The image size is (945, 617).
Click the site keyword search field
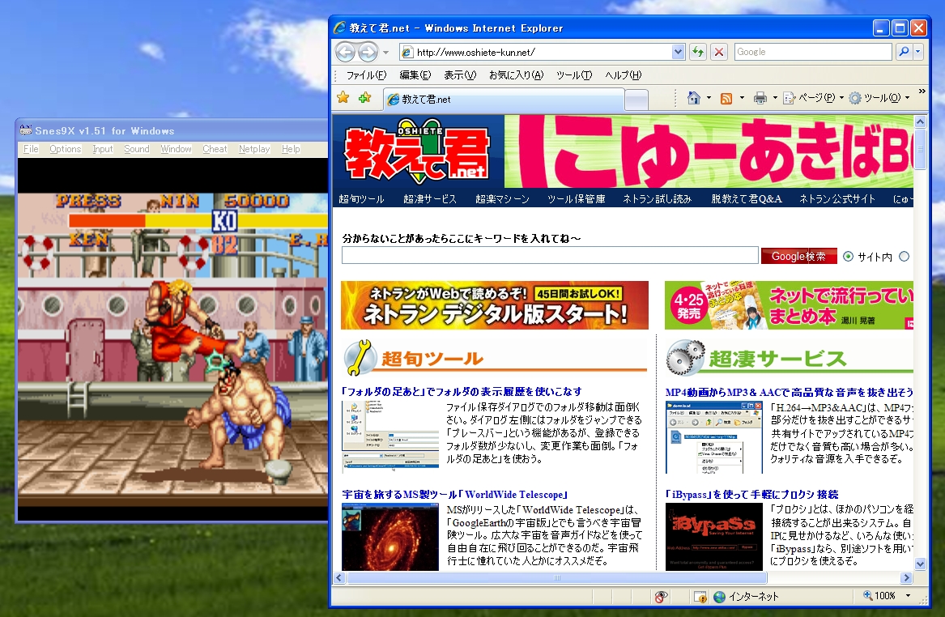pyautogui.click(x=550, y=256)
